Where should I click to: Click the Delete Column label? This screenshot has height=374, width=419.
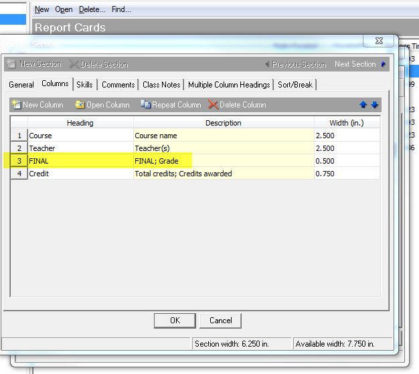(x=243, y=105)
